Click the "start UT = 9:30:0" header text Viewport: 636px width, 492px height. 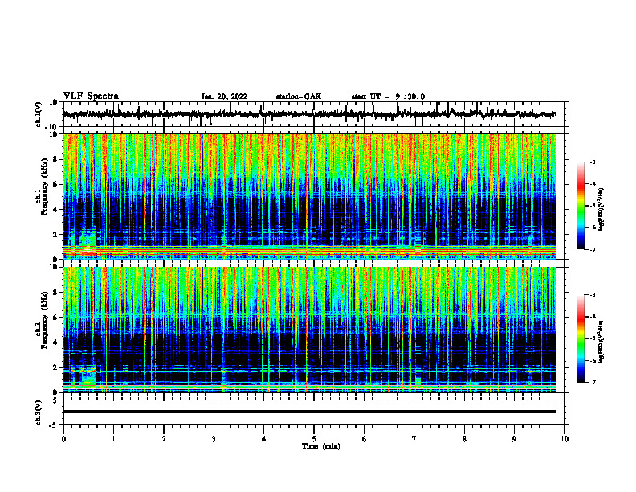coord(388,96)
